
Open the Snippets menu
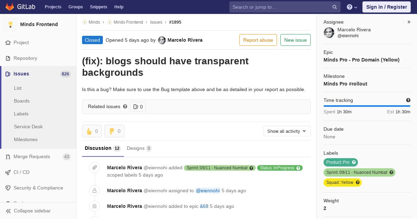click(x=99, y=7)
